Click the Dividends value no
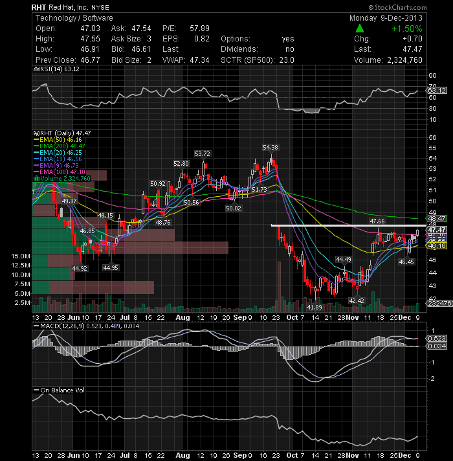 click(x=290, y=49)
